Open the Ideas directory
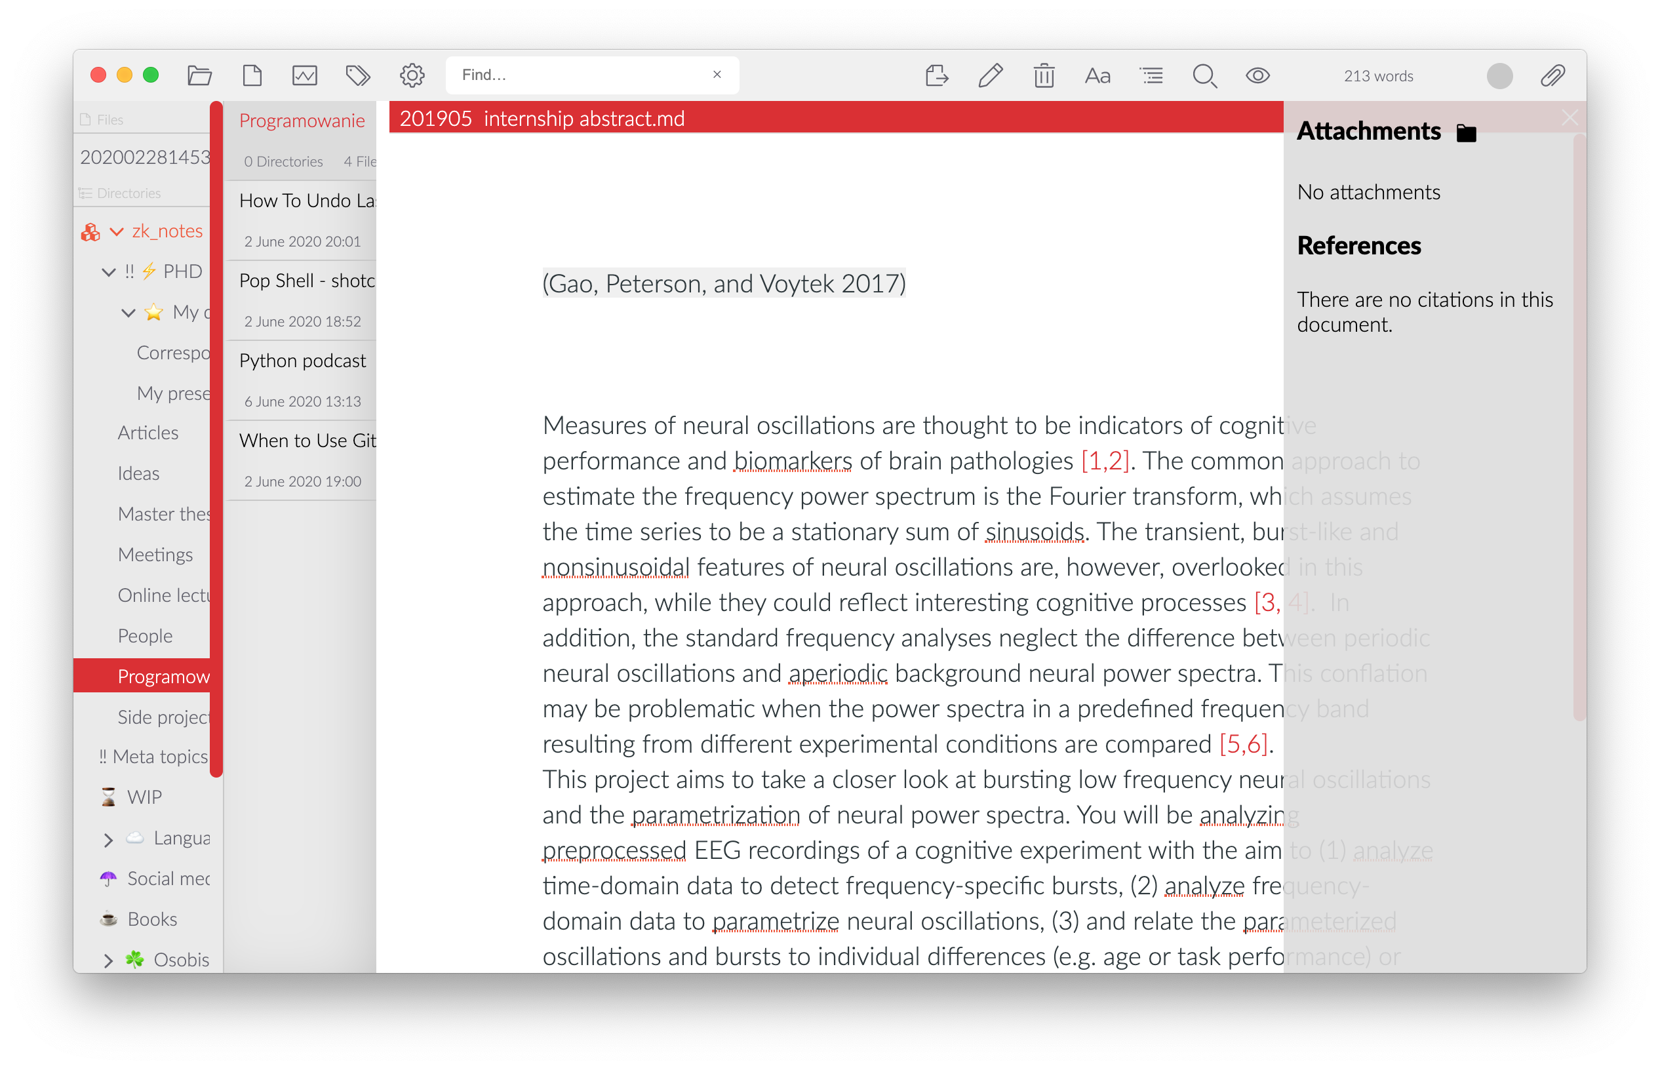 pos(138,474)
